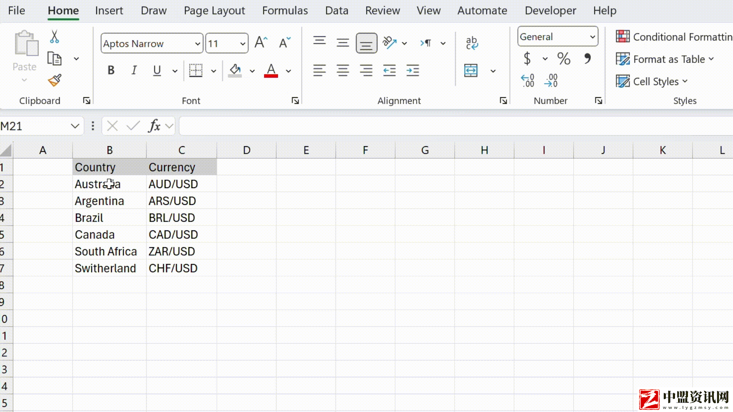Open the fill color dropdown arrow
Viewport: 733px width, 412px height.
pyautogui.click(x=252, y=71)
